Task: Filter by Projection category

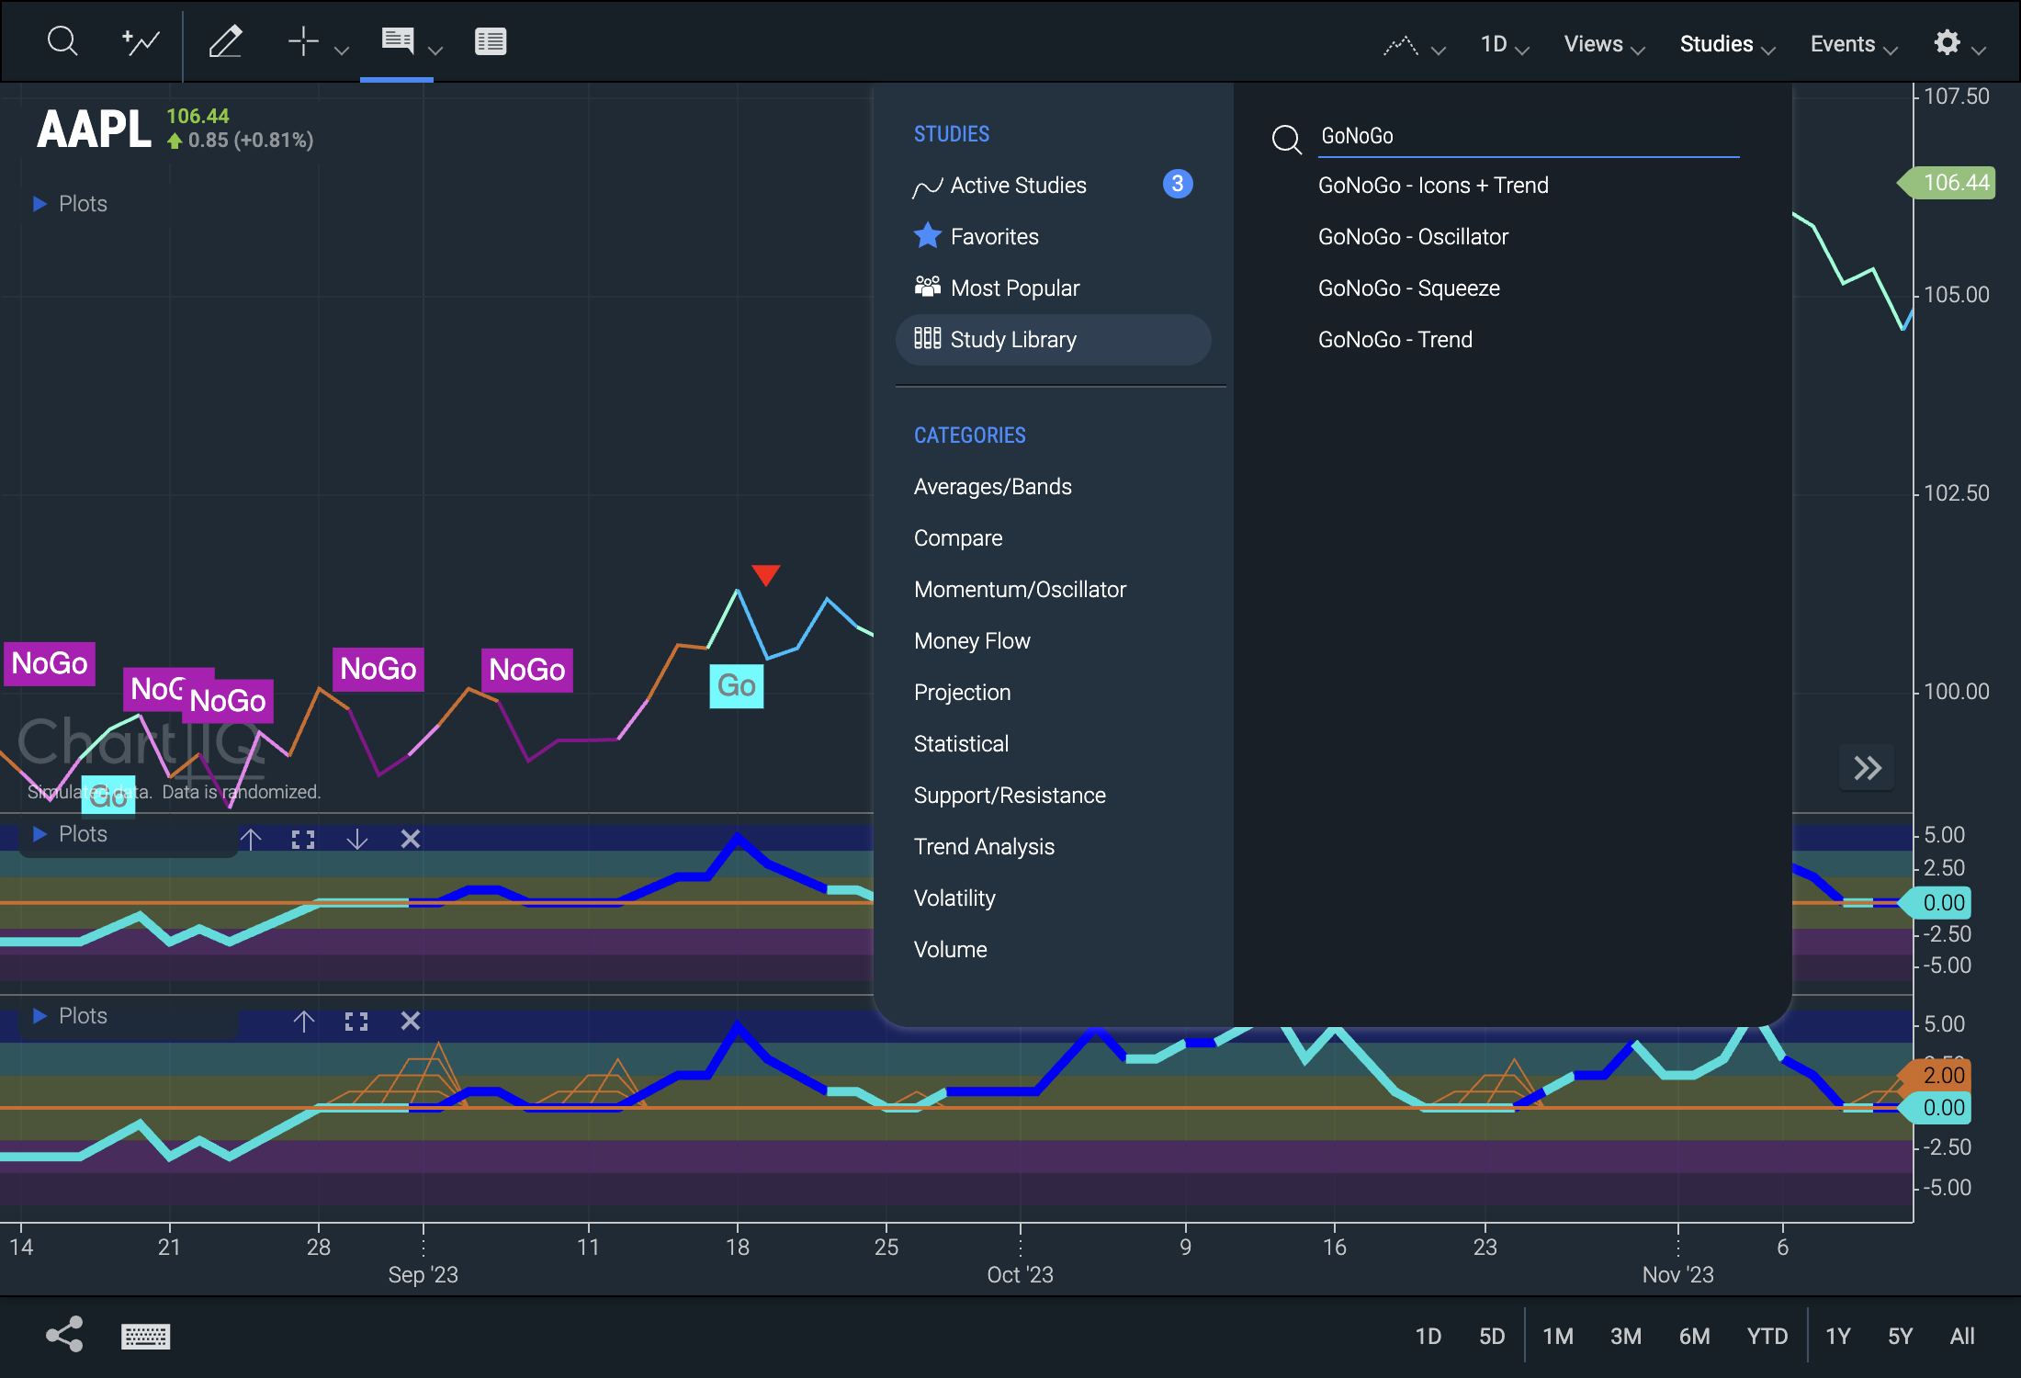Action: pos(962,693)
